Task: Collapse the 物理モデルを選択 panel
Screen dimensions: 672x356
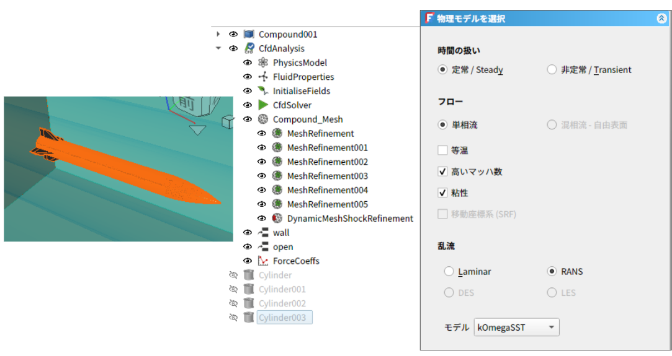Action: [x=661, y=19]
